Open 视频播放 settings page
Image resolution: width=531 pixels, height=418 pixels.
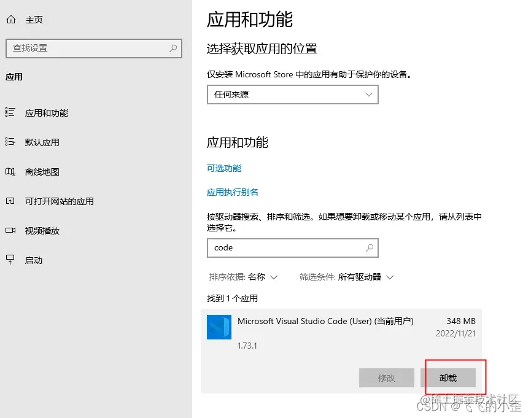tap(42, 231)
